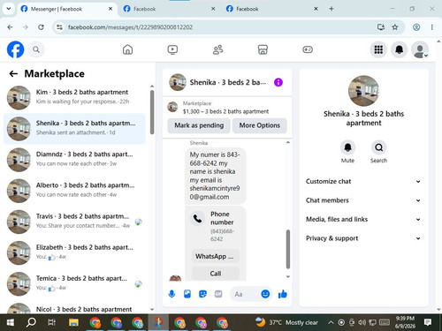
Task: Click the phone icon in the contact card
Action: pos(197,218)
